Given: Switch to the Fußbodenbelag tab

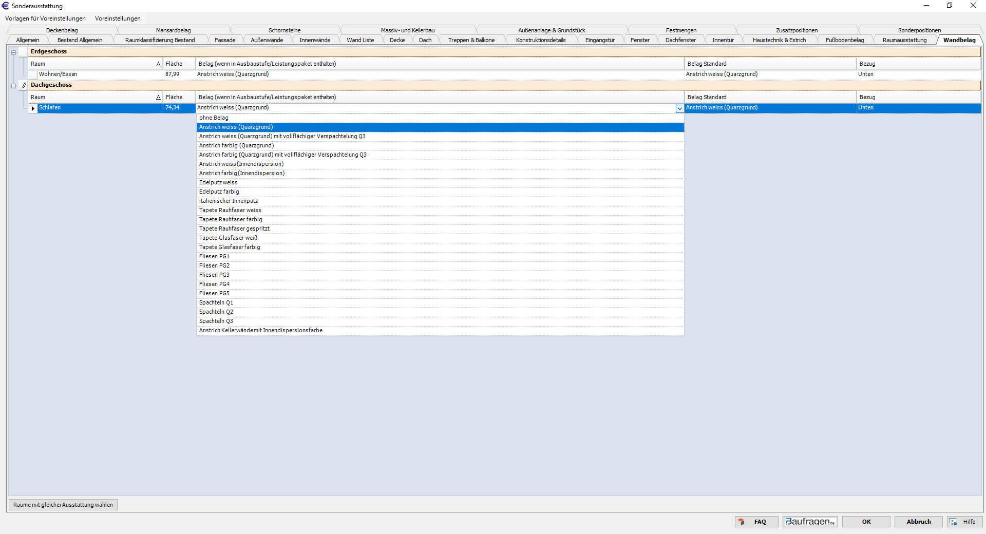Looking at the screenshot, I should tap(844, 40).
